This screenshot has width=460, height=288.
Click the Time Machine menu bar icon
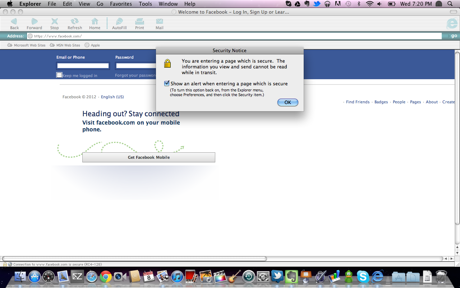pyautogui.click(x=348, y=4)
